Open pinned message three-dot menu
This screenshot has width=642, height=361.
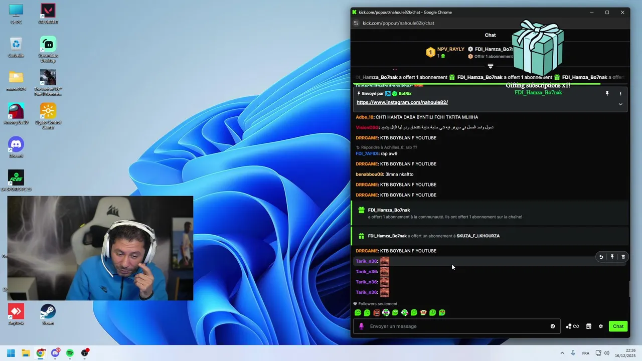click(620, 94)
